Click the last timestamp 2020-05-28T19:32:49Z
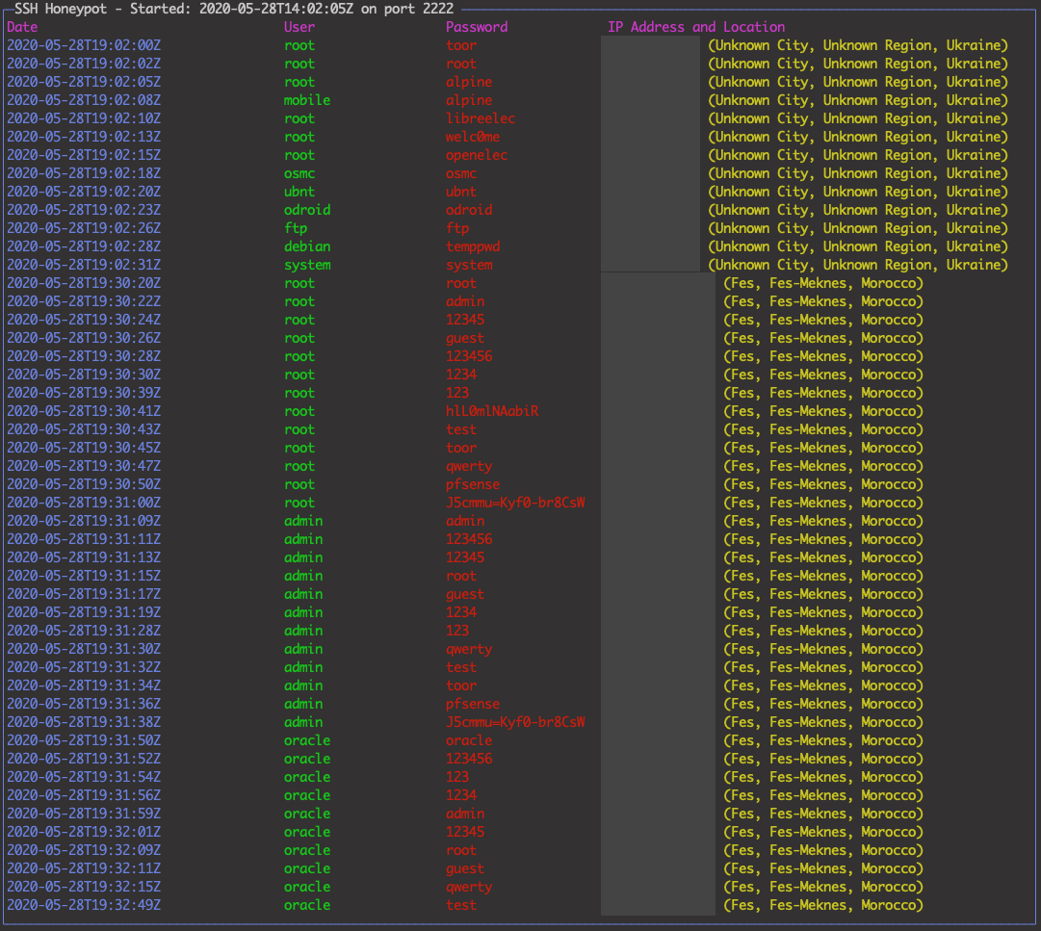 click(x=84, y=905)
